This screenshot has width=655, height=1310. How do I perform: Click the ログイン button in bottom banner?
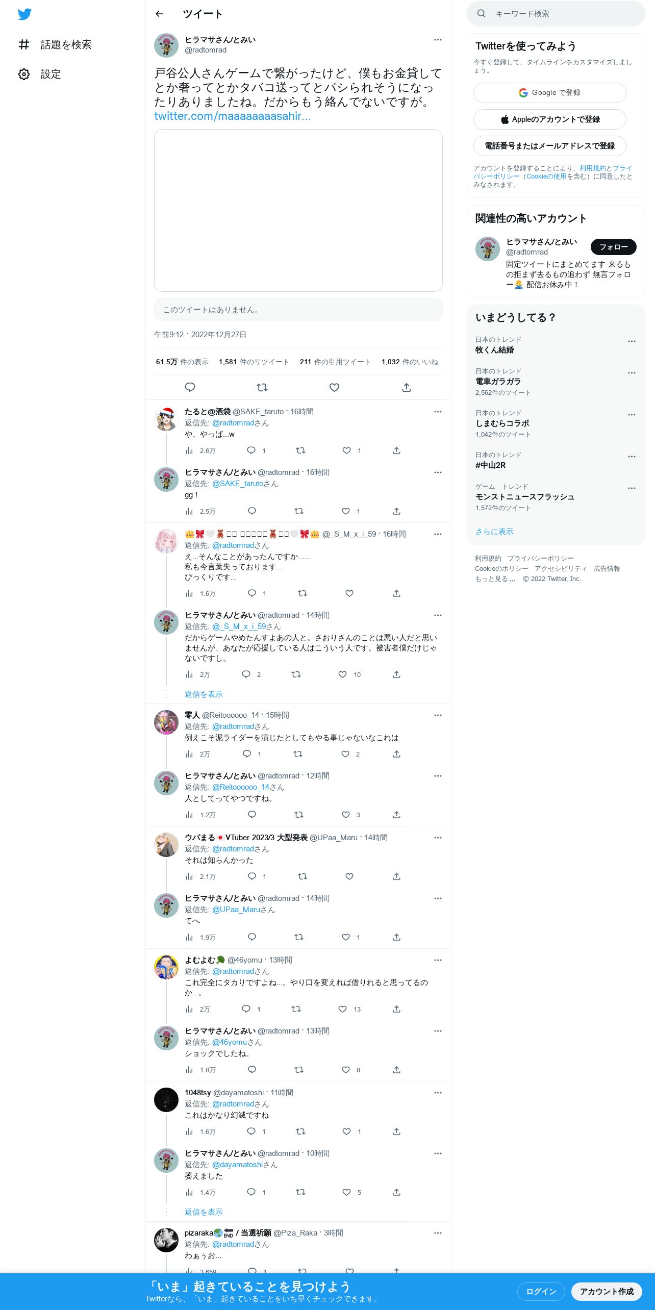541,1292
